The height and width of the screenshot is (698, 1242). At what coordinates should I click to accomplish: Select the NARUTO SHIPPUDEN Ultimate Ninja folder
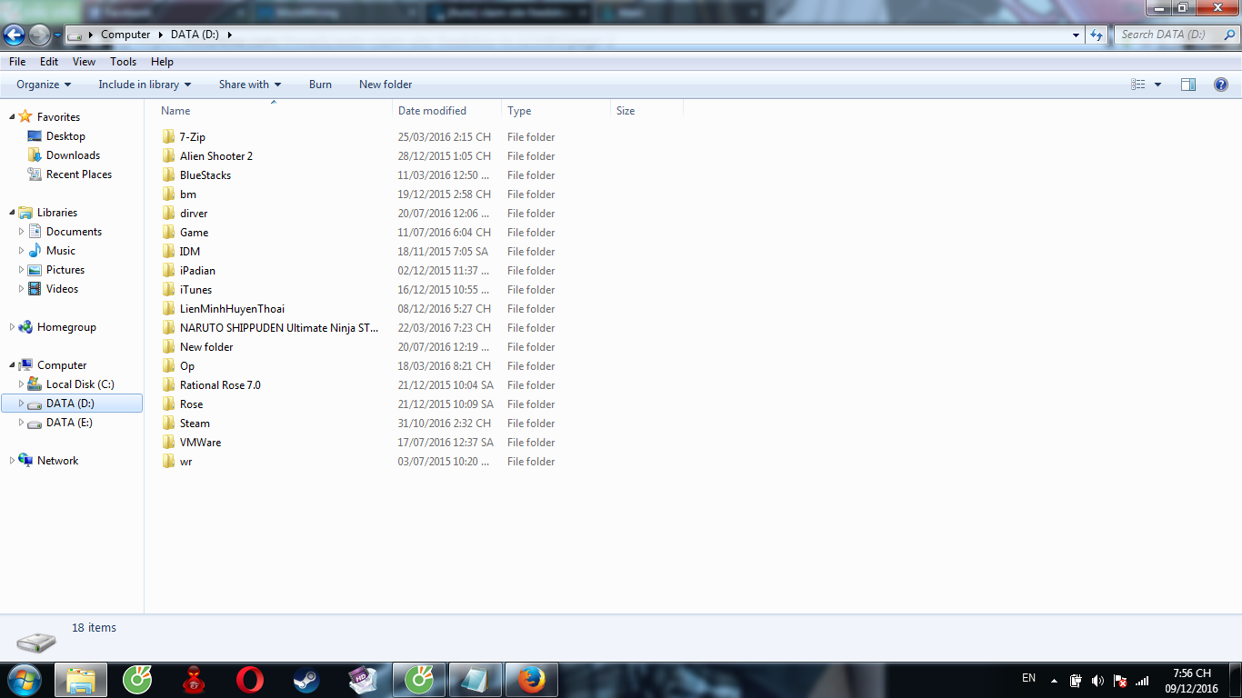[279, 328]
